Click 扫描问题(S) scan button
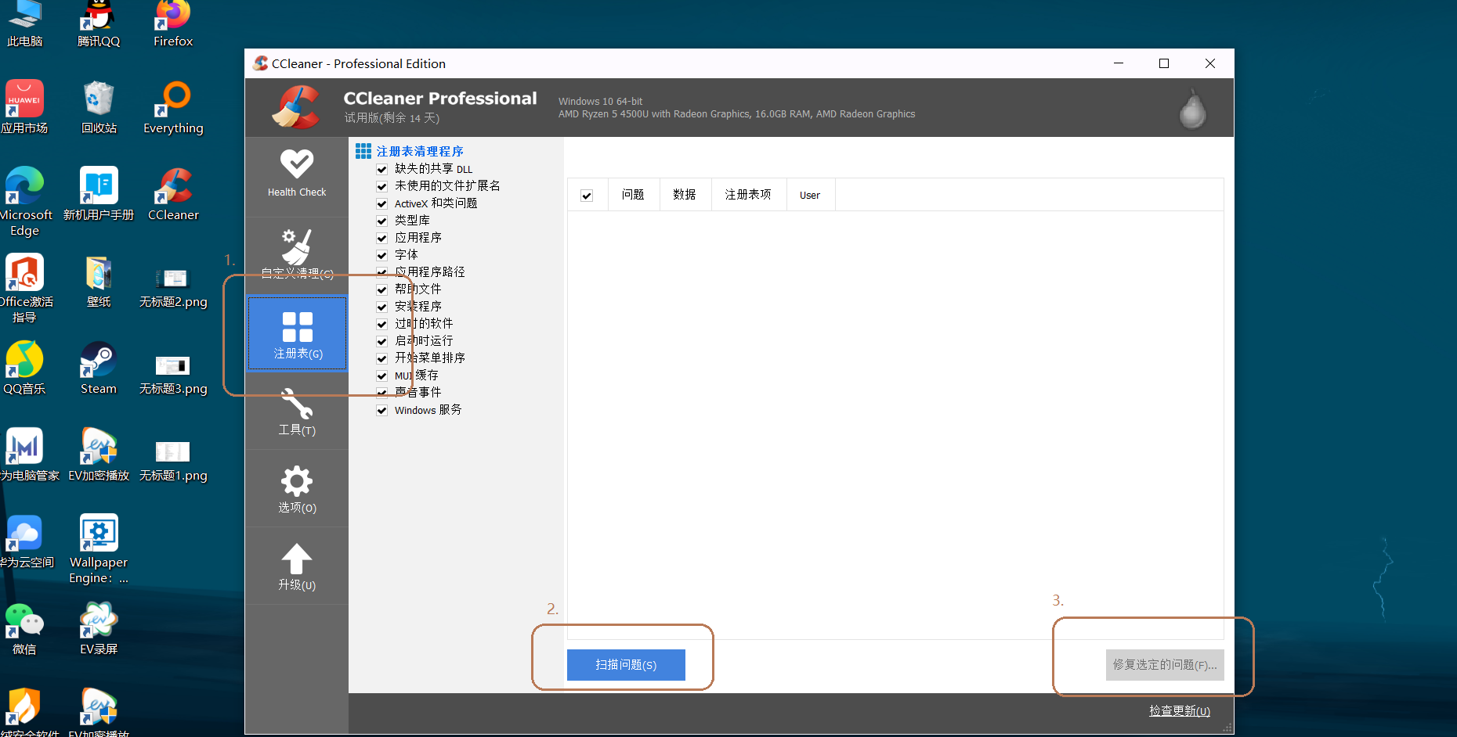Viewport: 1457px width, 737px height. 626,665
